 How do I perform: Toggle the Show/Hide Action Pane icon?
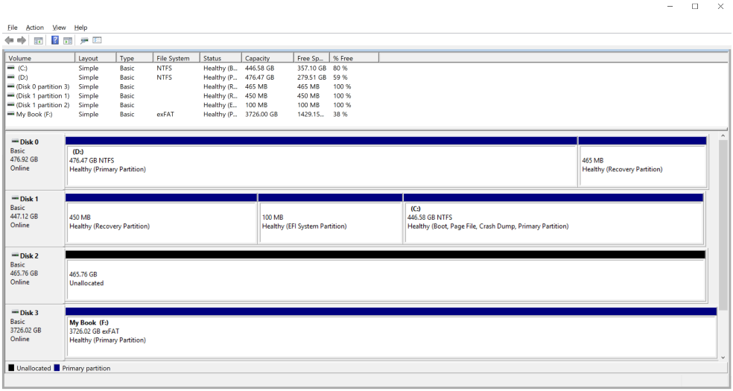[x=68, y=39]
